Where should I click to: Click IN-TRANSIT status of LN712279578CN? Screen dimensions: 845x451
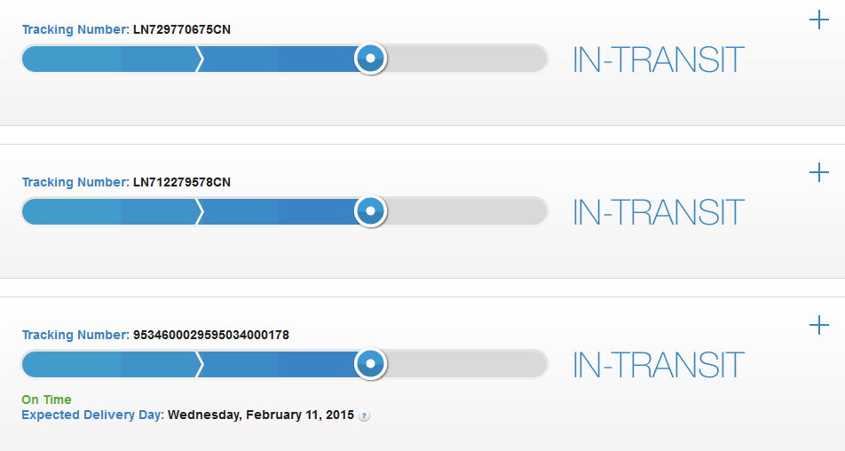658,213
